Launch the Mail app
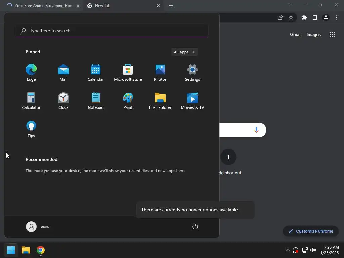Screen dimensions: 344x258 pyautogui.click(x=63, y=73)
